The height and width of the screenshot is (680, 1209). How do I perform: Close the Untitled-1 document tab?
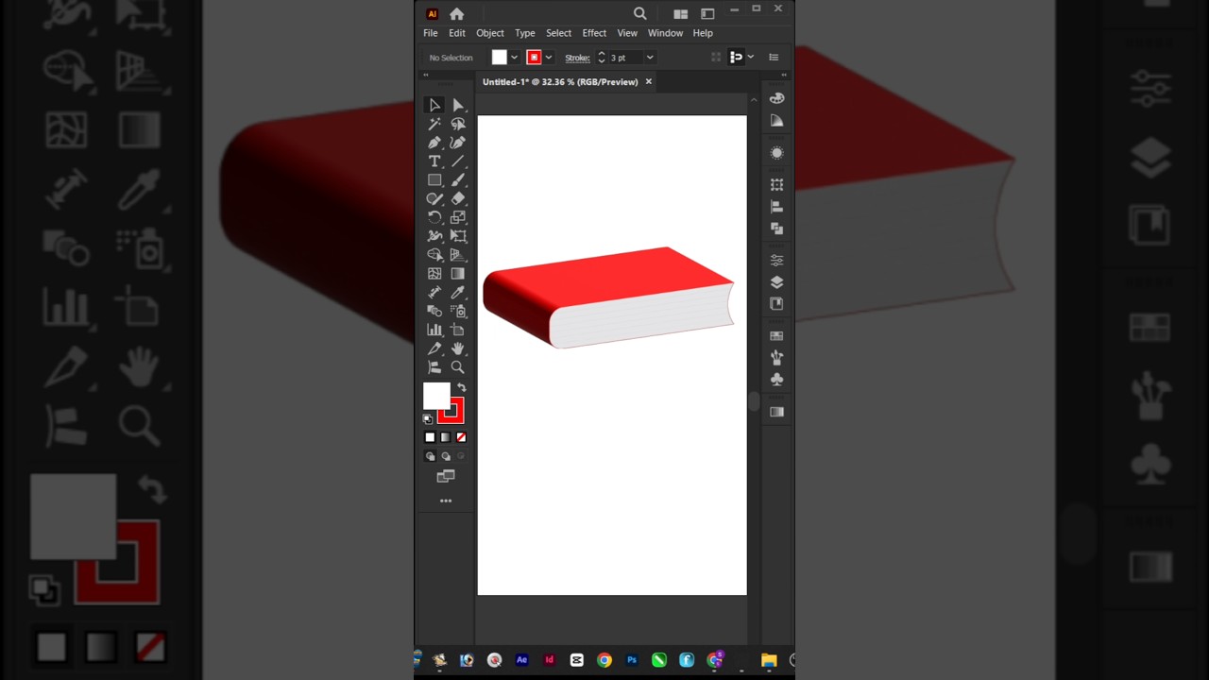click(x=648, y=81)
